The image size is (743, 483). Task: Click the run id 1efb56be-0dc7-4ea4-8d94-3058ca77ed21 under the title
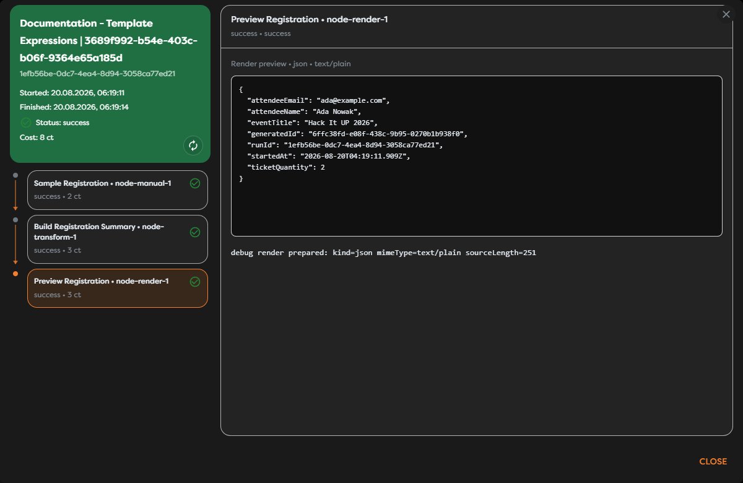click(x=97, y=73)
